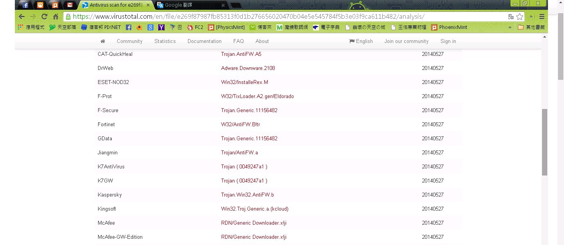The image size is (564, 245).
Task: Click the VirusTotal home icon in navbar
Action: pos(103,41)
